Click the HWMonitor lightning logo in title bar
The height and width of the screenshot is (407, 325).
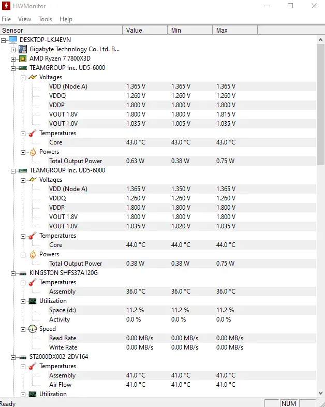click(6, 6)
